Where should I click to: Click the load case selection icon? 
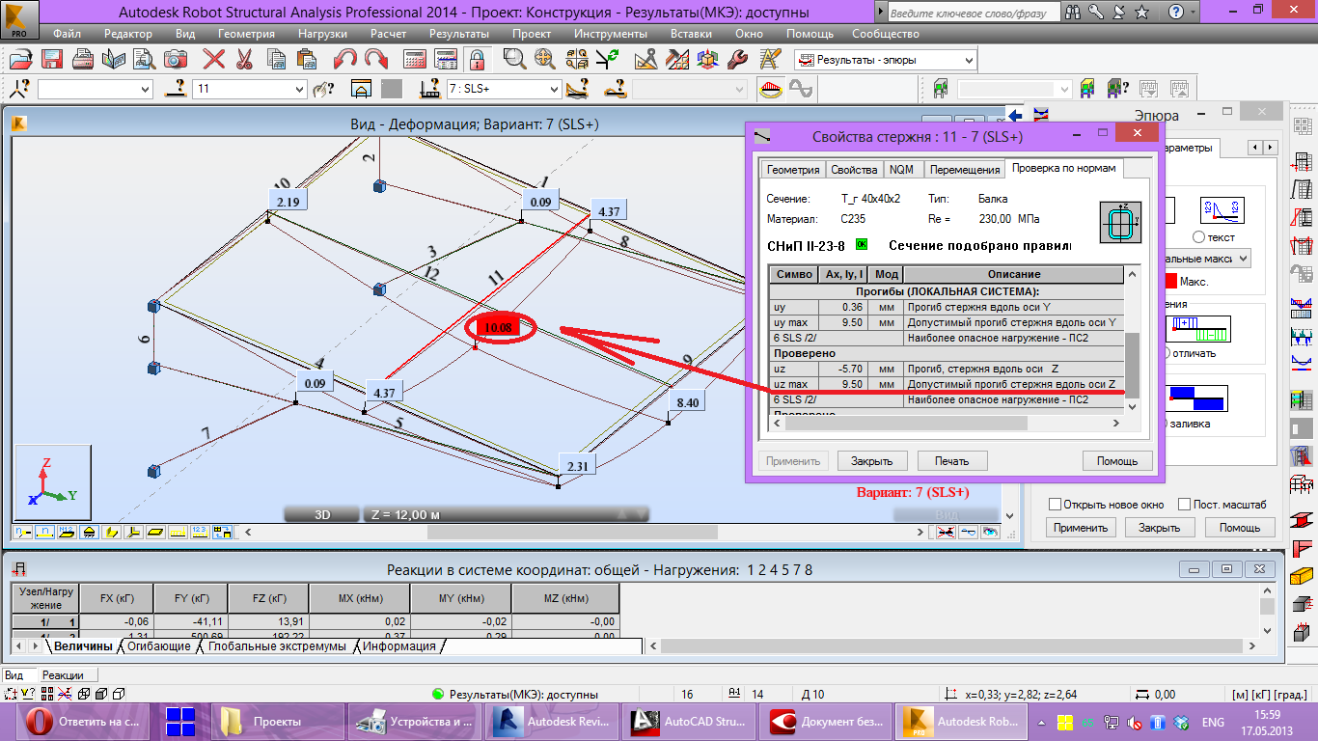click(x=431, y=89)
